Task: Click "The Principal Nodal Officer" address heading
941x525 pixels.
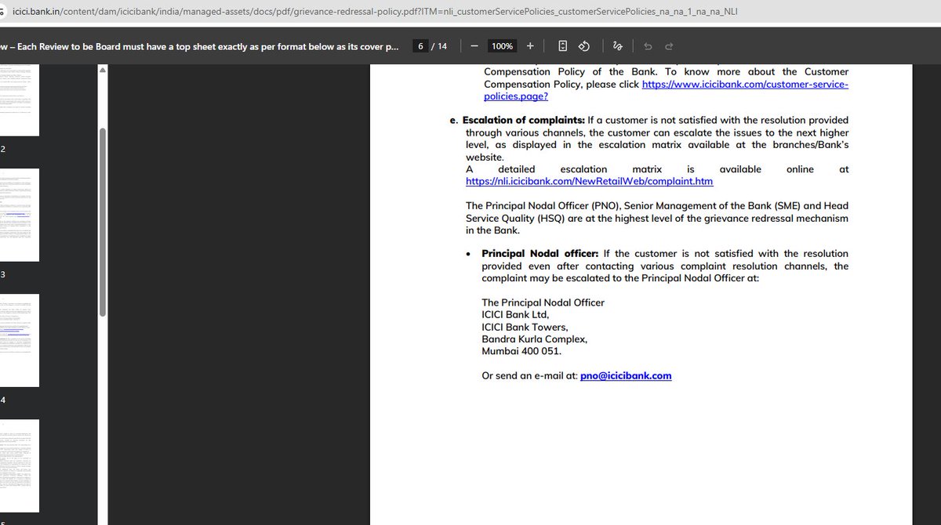Action: coord(543,302)
